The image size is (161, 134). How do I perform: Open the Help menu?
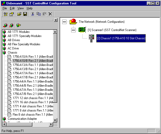tap(30, 8)
